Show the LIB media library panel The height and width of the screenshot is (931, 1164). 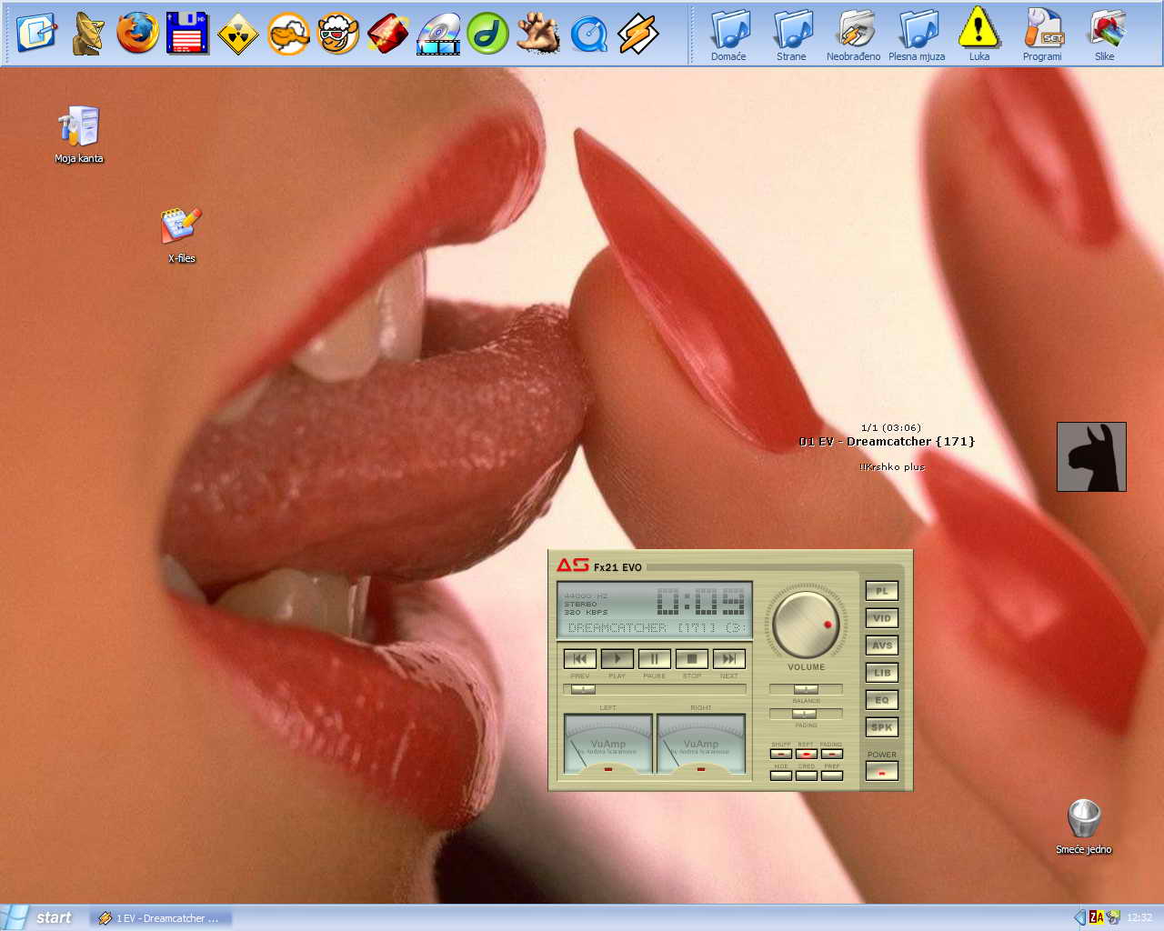pyautogui.click(x=882, y=673)
